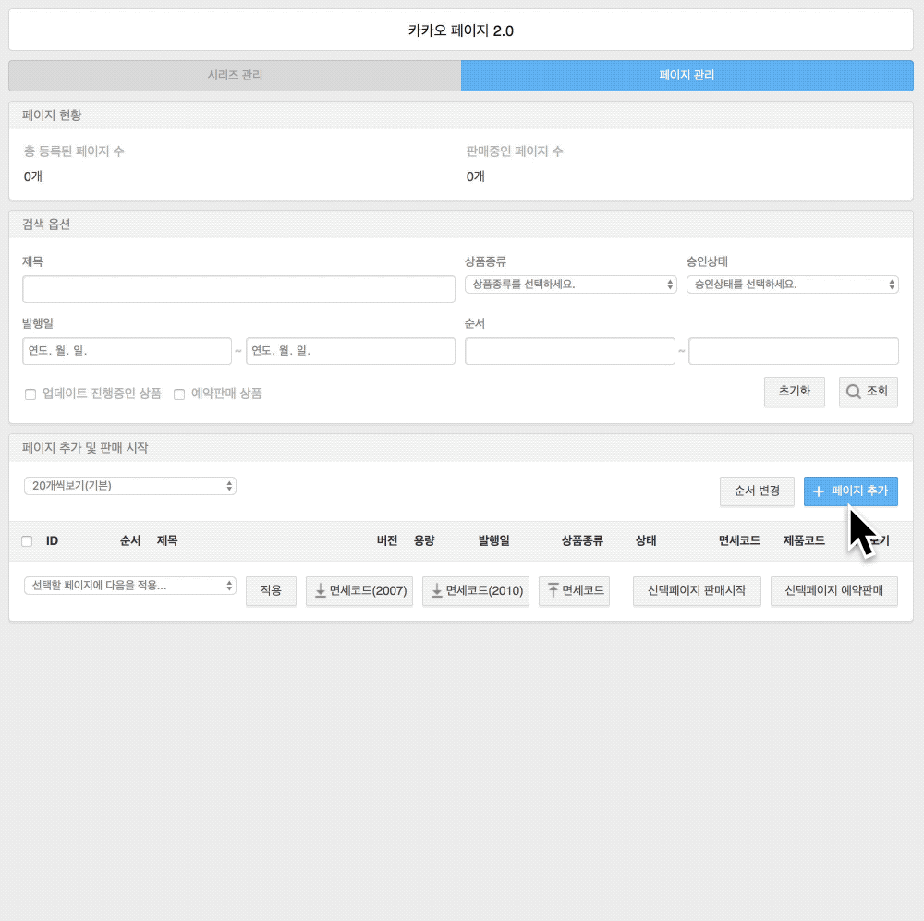924x921 pixels.
Task: Click the 순서 start range field
Action: (570, 351)
